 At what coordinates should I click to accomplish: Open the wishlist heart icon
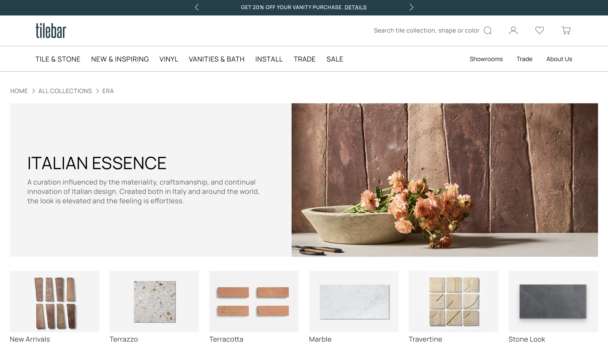pos(539,30)
